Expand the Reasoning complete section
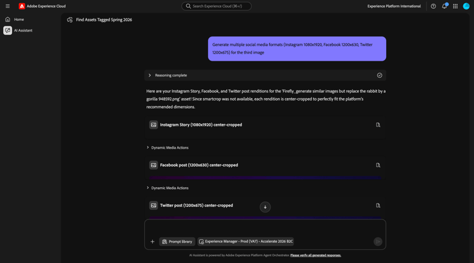 pos(150,75)
